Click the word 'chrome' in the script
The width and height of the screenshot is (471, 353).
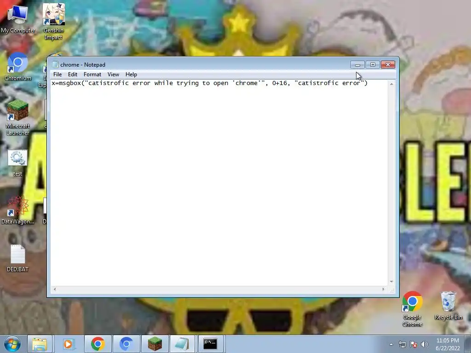247,83
